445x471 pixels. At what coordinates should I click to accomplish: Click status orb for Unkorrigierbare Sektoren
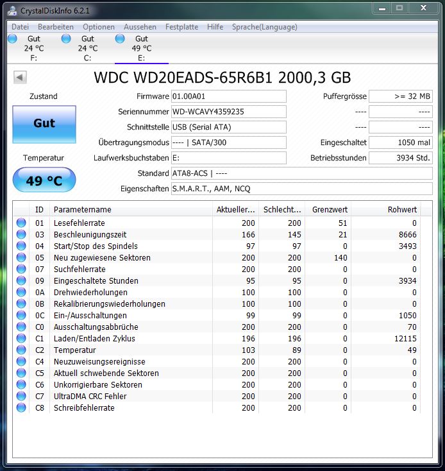tap(21, 385)
